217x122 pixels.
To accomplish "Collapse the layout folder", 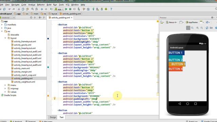I will pyautogui.click(x=5, y=38).
